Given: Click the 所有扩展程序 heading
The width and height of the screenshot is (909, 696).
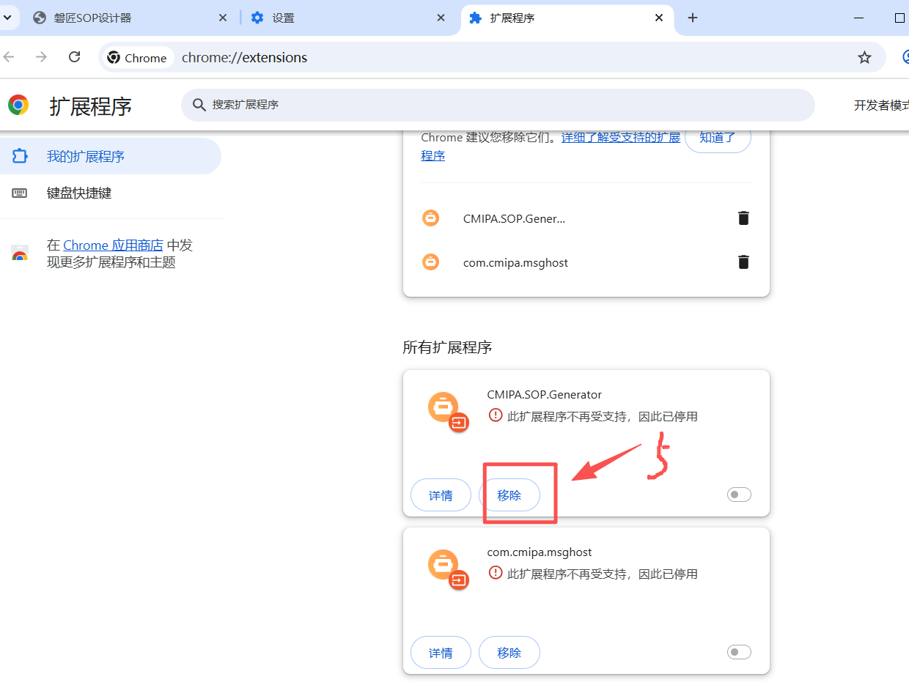Looking at the screenshot, I should tap(447, 347).
